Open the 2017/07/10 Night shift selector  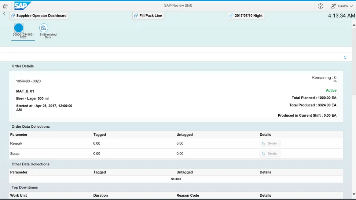246,16
